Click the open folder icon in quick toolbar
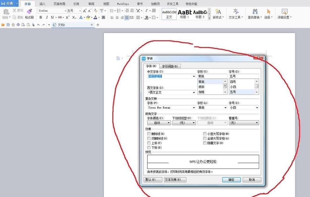The image size is (310, 197). [x=3, y=25]
